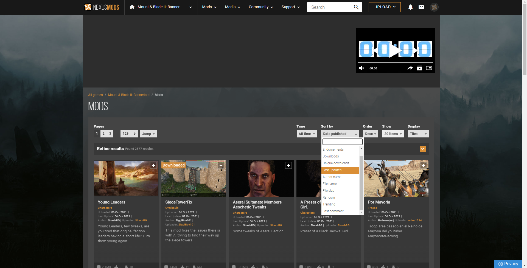Image resolution: width=527 pixels, height=268 pixels.
Task: Open the Overhauls category link
Action: pos(172,208)
